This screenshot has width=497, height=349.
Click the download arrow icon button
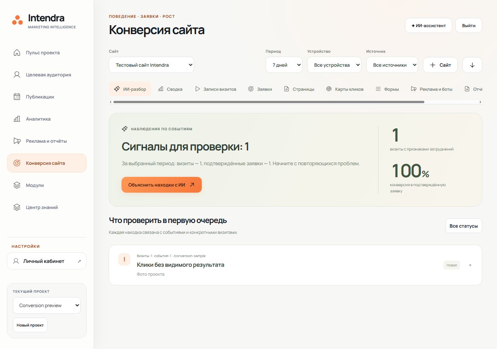[473, 65]
